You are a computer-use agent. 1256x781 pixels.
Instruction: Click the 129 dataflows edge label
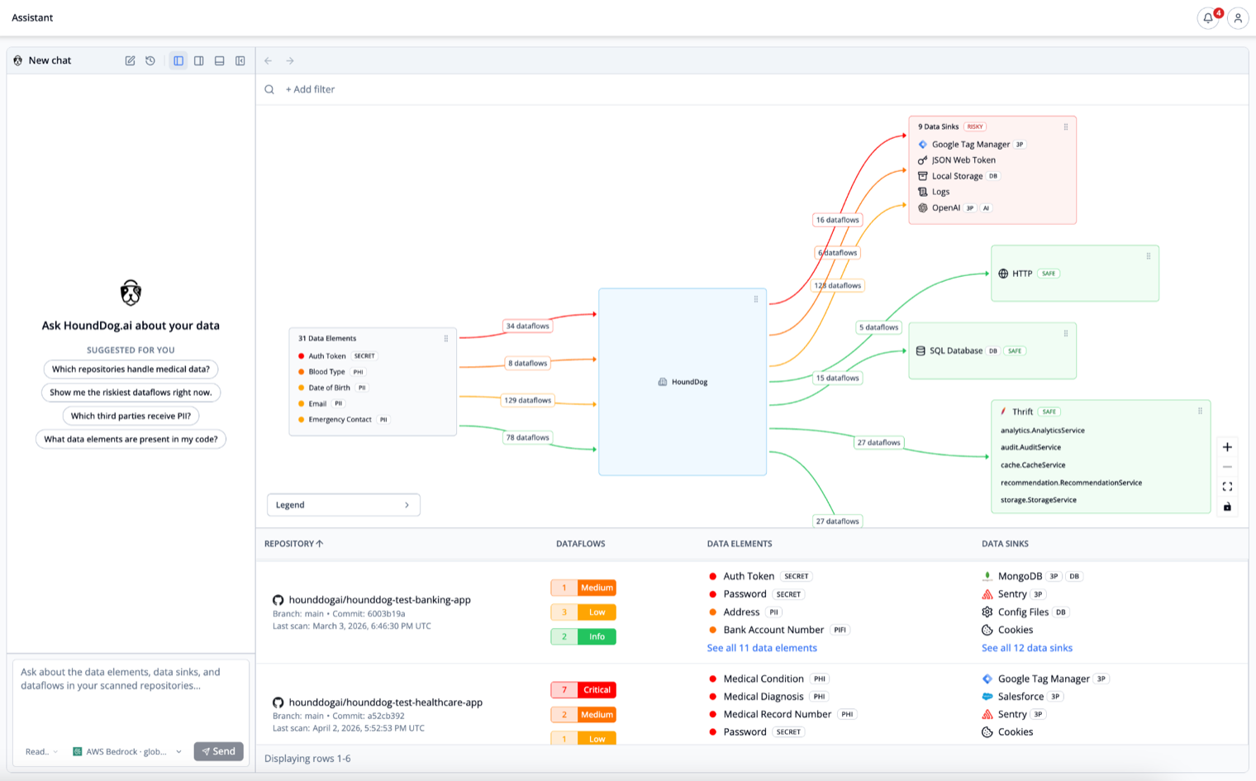click(x=527, y=400)
